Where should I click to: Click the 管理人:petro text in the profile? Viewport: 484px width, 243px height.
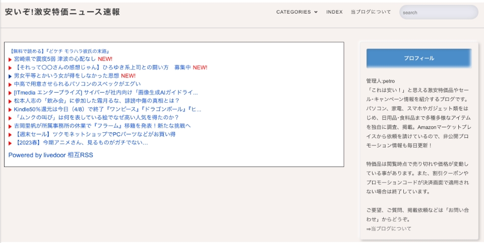[381, 81]
